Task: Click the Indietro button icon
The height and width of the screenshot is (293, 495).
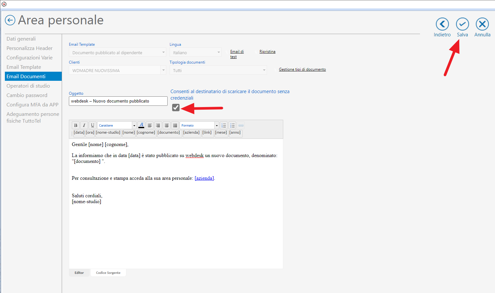Action: tap(442, 24)
